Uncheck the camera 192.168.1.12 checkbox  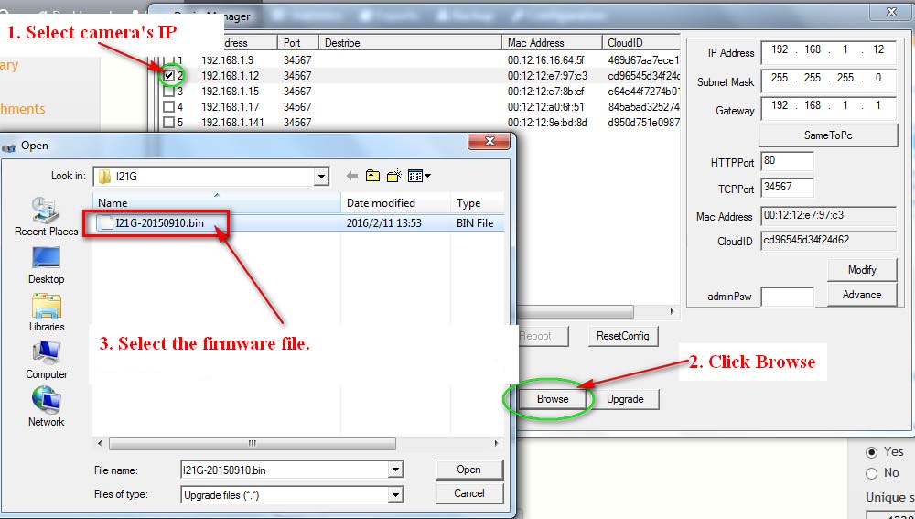pyautogui.click(x=168, y=76)
